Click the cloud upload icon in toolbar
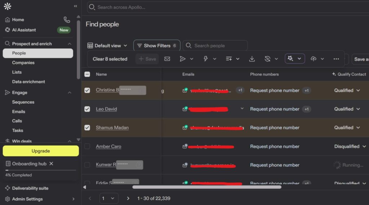The height and width of the screenshot is (205, 369). tap(314, 59)
